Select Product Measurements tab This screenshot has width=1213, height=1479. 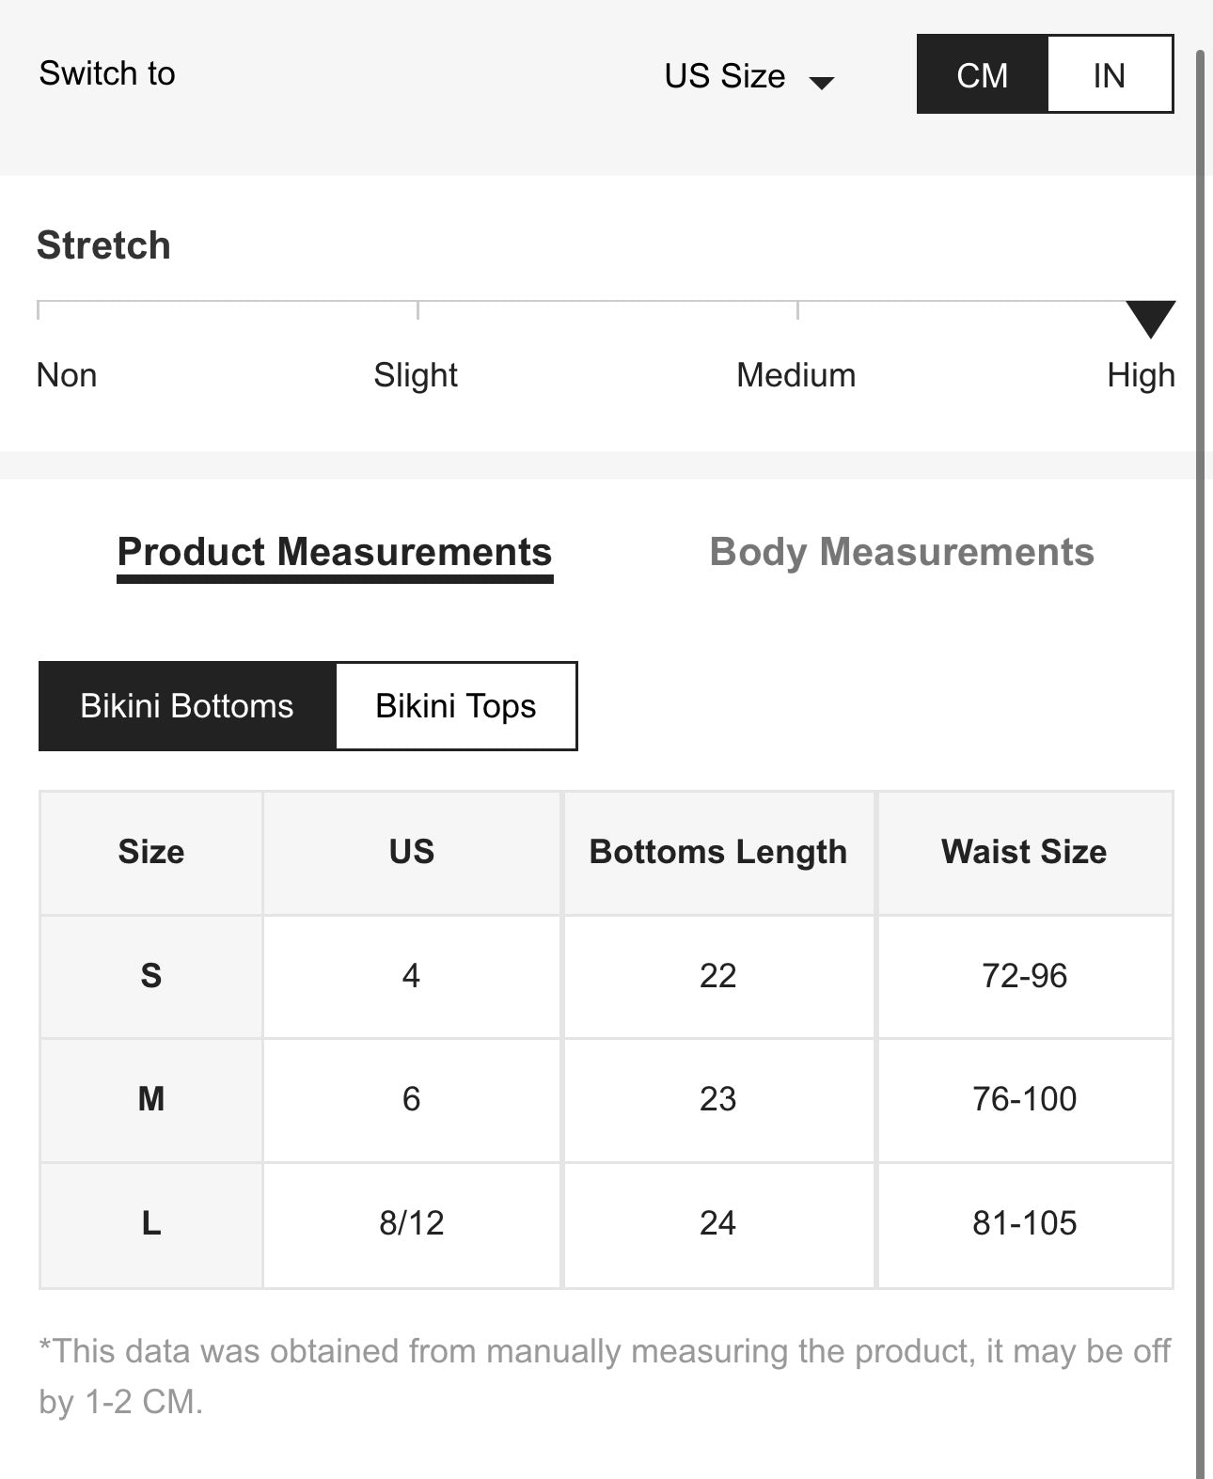(x=335, y=552)
